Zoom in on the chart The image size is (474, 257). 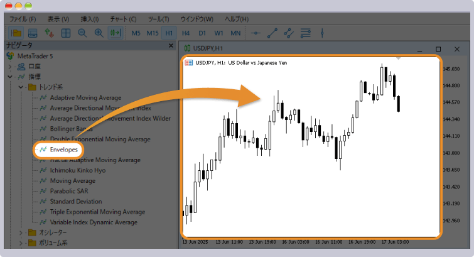pyautogui.click(x=99, y=33)
